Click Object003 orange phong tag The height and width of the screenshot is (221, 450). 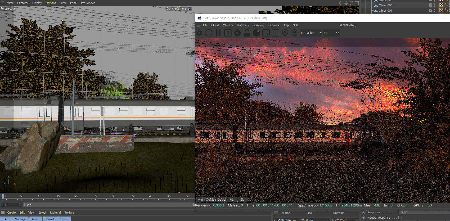point(447,5)
